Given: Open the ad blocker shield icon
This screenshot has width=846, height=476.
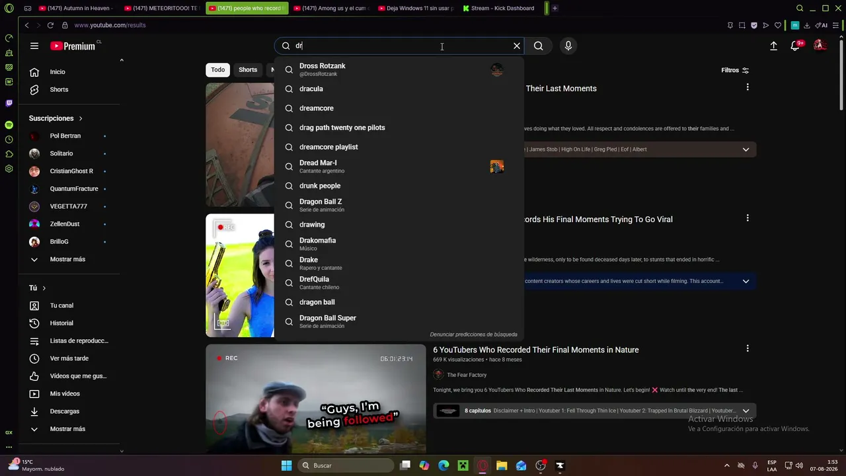Looking at the screenshot, I should point(754,25).
